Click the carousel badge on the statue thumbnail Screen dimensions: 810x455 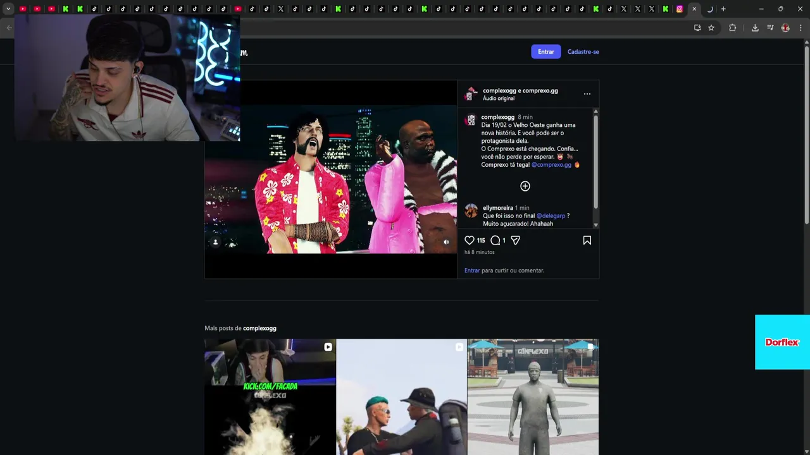[590, 347]
